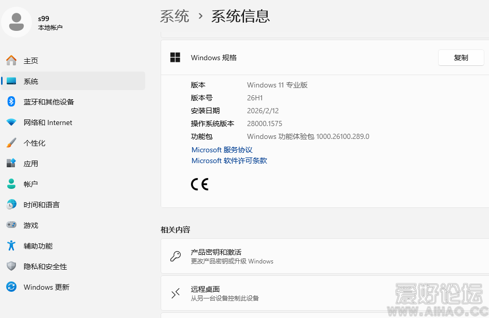The height and width of the screenshot is (318, 489).
Task: Open the 帐户 person icon
Action: pos(11,184)
